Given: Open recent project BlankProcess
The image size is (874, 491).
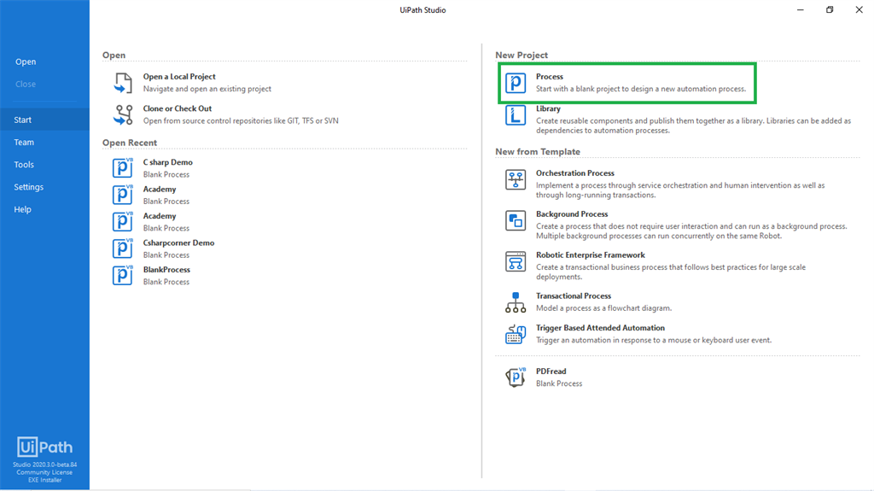Looking at the screenshot, I should pos(151,276).
